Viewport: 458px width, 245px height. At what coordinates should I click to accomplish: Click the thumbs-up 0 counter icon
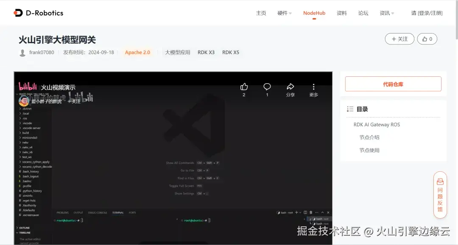pyautogui.click(x=426, y=39)
